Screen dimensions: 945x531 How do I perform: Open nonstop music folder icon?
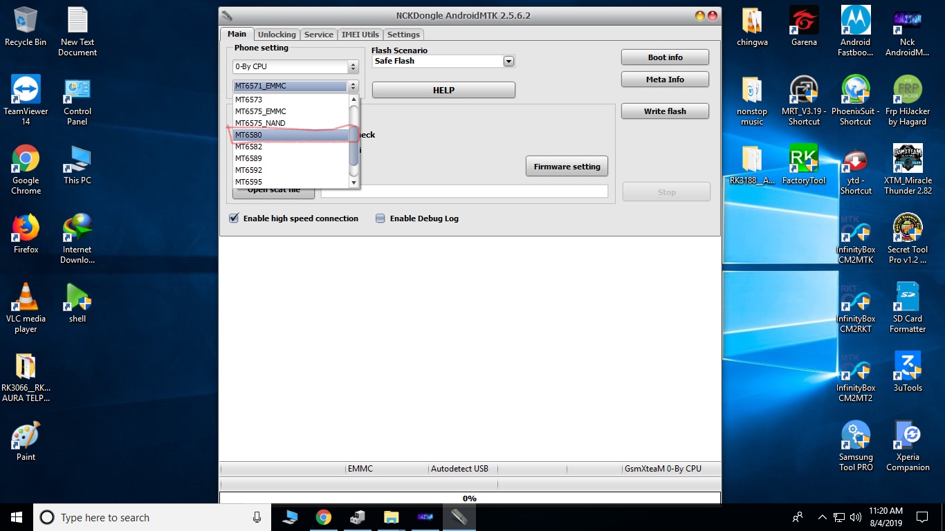(752, 100)
